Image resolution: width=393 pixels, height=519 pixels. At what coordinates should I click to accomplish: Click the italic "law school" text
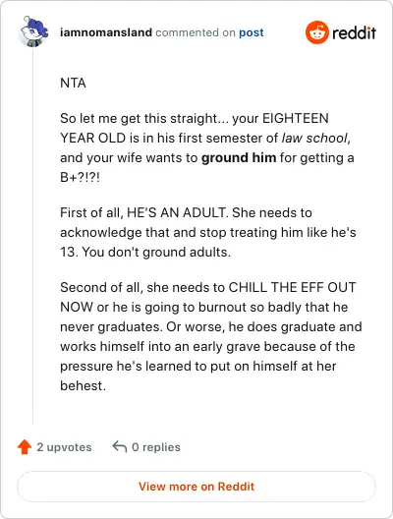coord(314,138)
